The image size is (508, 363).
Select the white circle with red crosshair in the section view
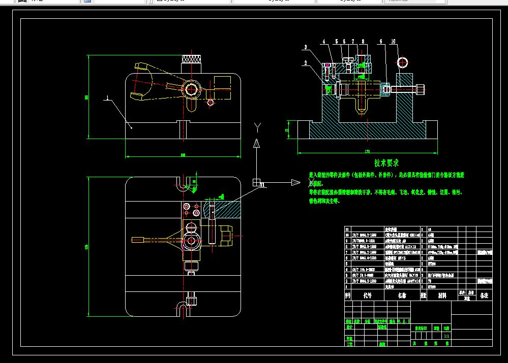click(402, 62)
